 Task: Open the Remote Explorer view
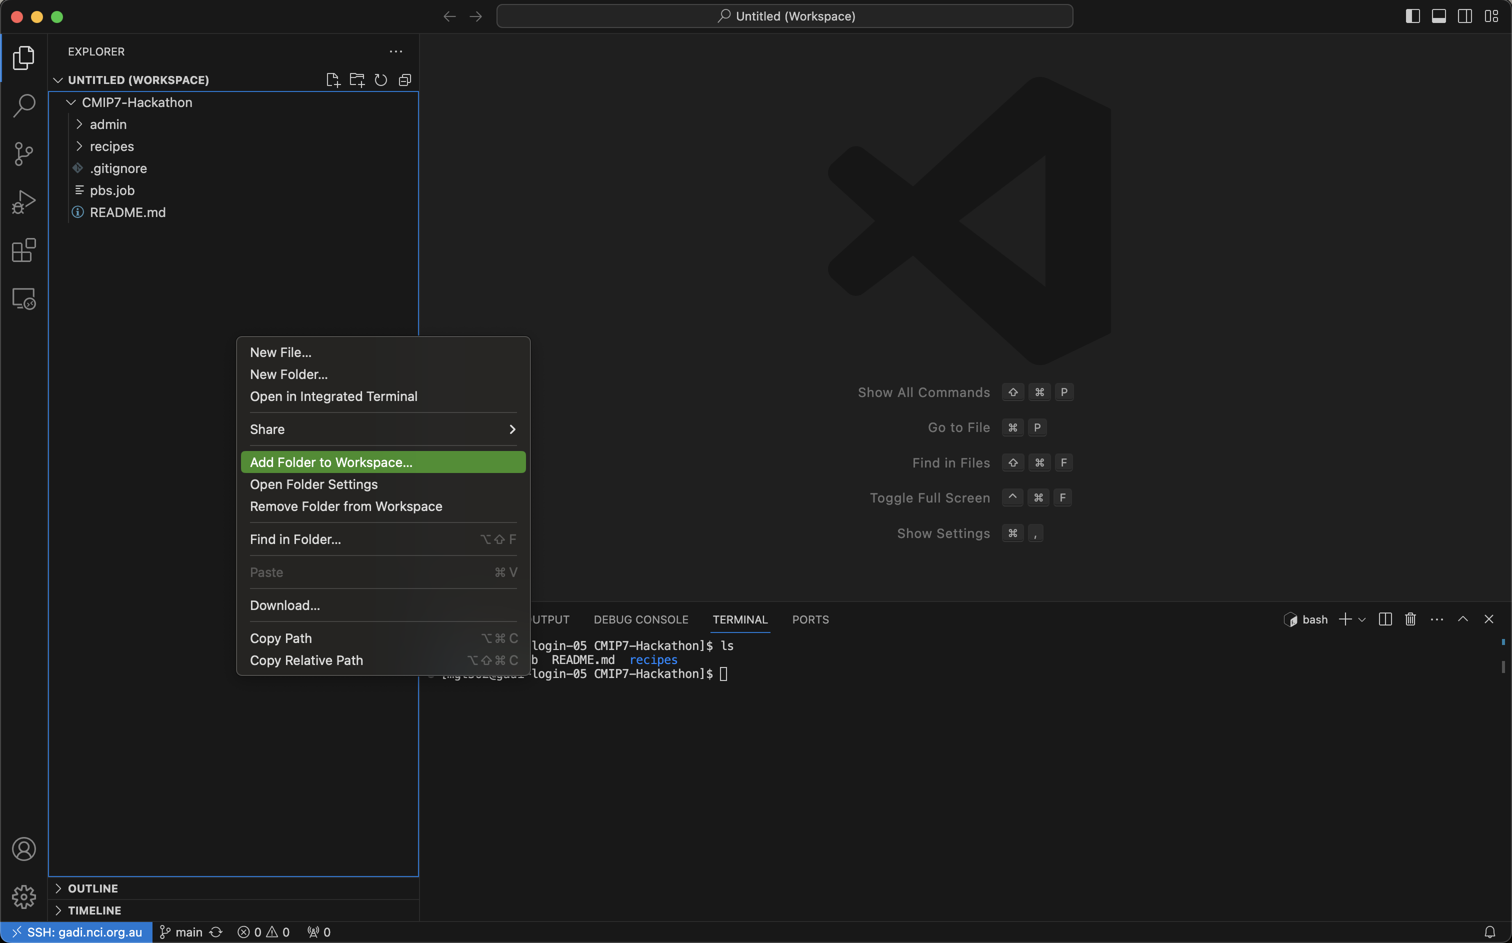point(23,298)
